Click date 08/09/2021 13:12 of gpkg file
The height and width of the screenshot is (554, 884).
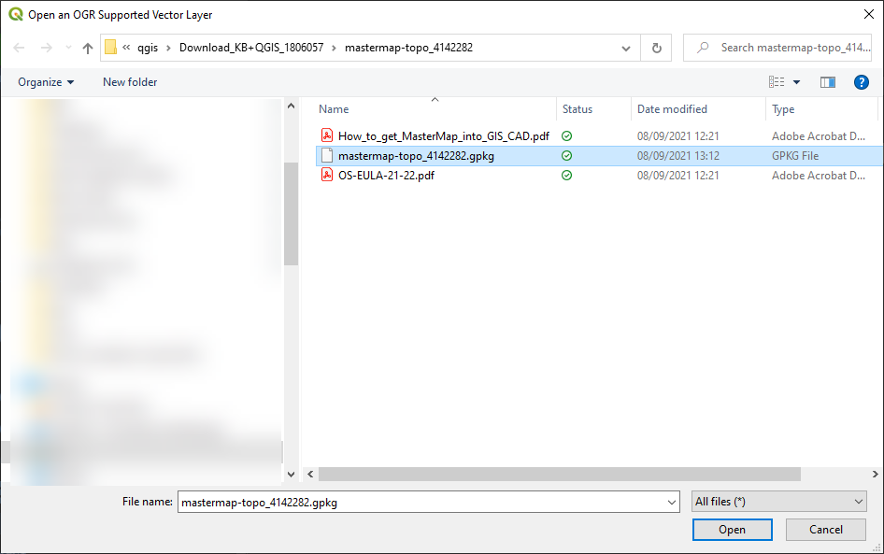tap(678, 155)
